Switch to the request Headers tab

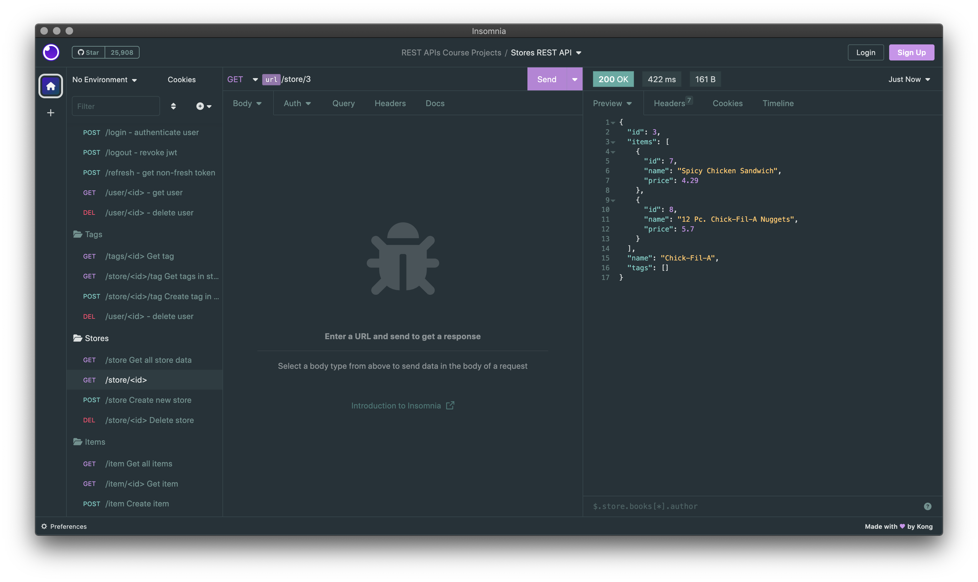[x=390, y=103]
